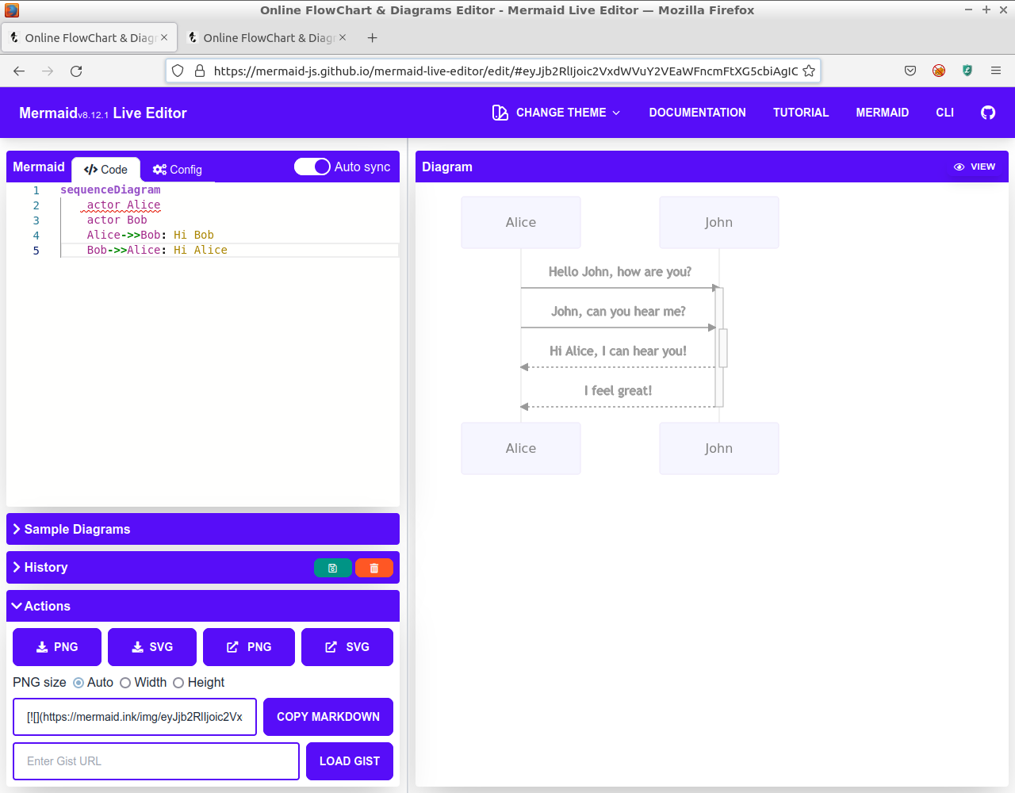Click the browser address bar URL
This screenshot has height=793, width=1015.
[506, 71]
